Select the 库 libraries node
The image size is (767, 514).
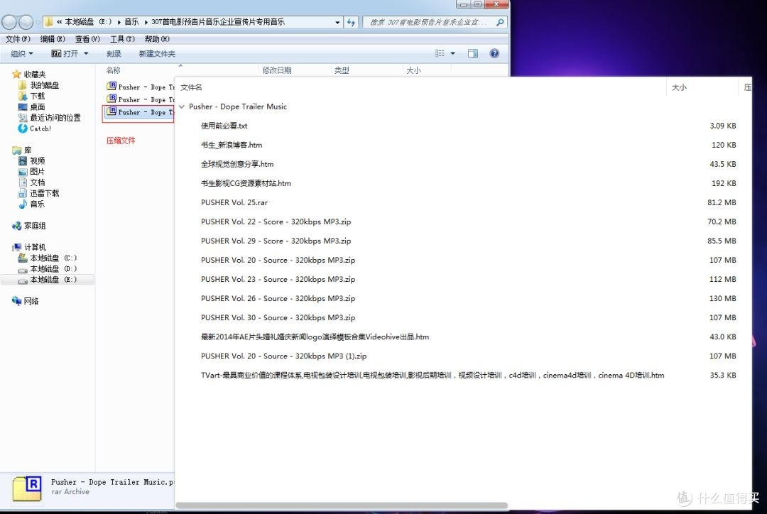22,150
